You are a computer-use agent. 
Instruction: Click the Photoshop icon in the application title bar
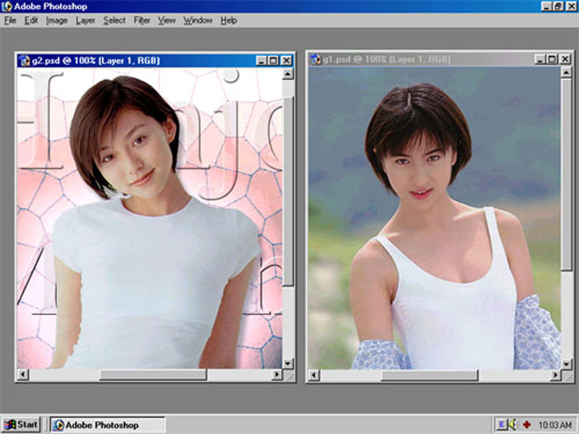[8, 6]
